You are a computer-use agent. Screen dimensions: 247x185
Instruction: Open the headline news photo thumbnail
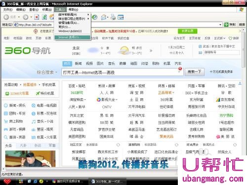pos(30,159)
